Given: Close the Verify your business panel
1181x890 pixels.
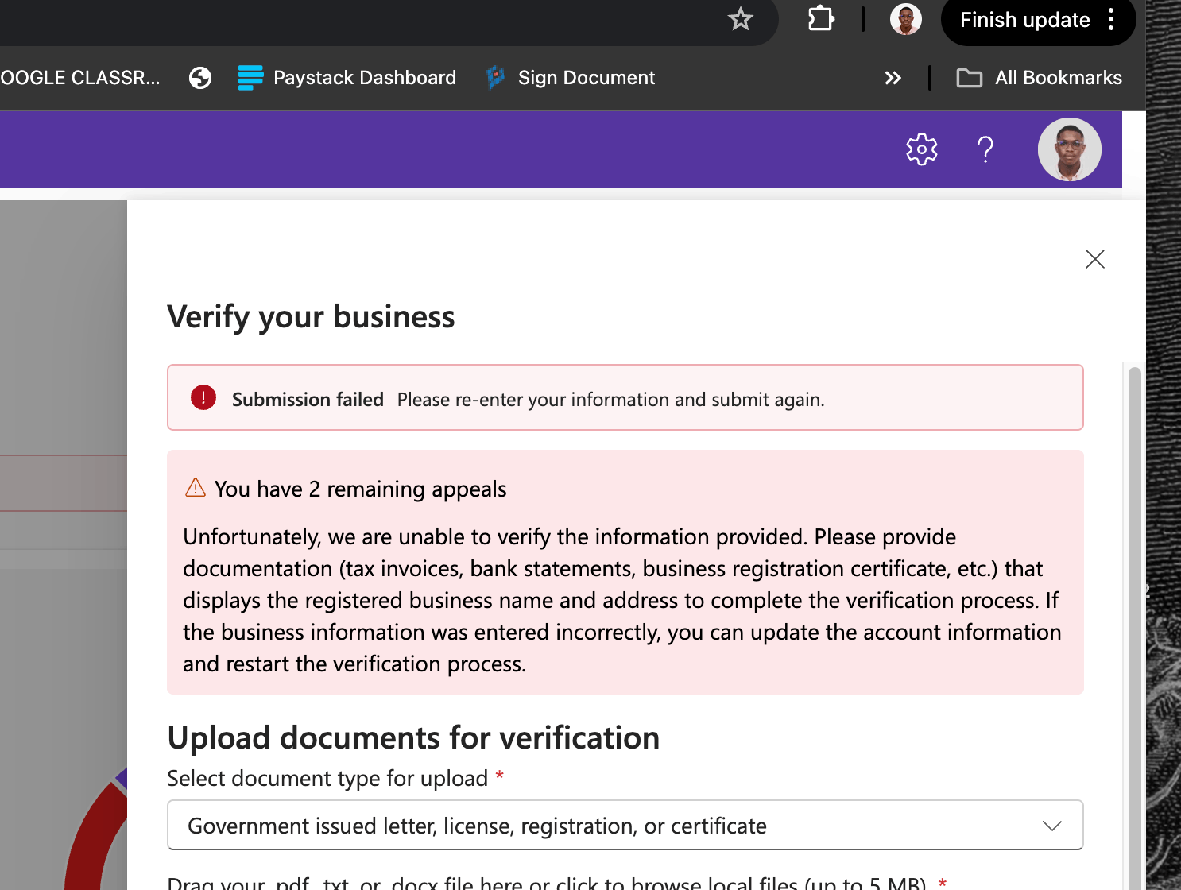Looking at the screenshot, I should click(1095, 259).
